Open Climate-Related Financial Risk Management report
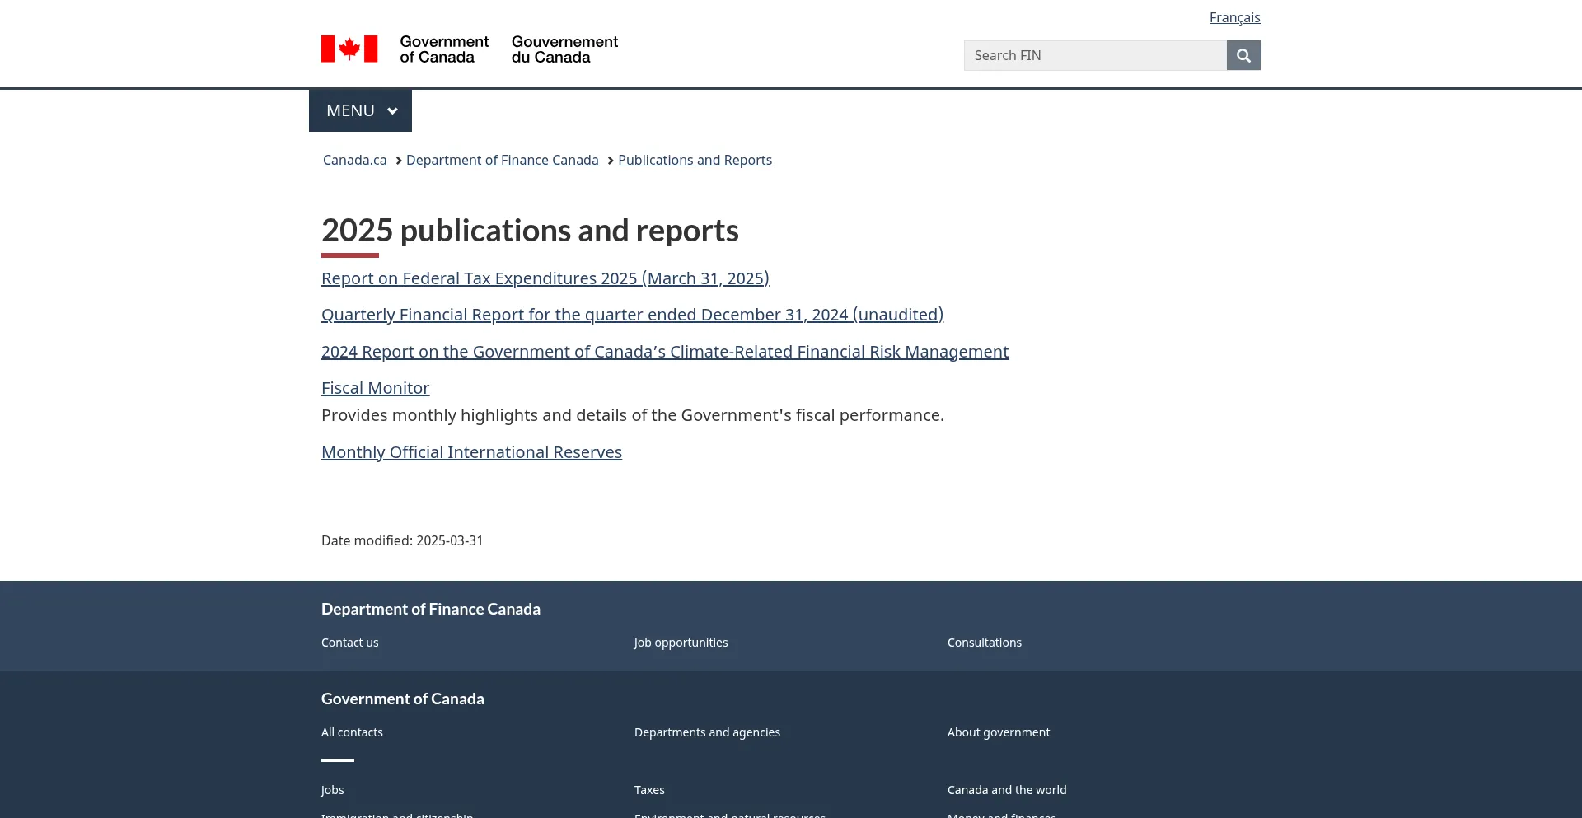The image size is (1582, 818). (664, 352)
